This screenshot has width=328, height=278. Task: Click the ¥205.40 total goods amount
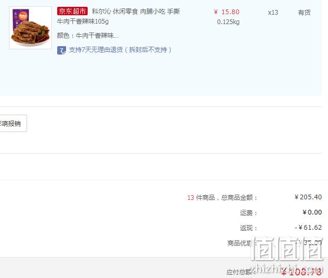pos(308,197)
